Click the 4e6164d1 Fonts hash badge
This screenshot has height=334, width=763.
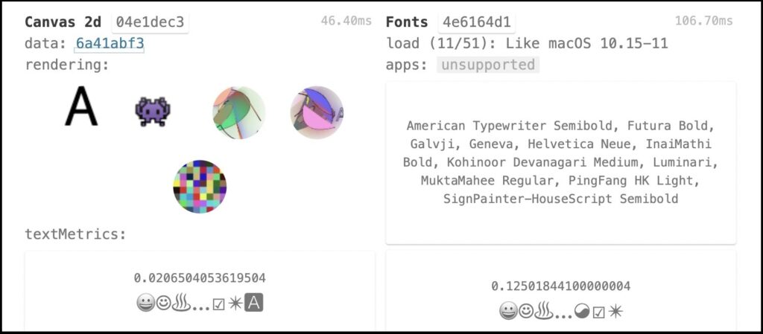click(476, 22)
